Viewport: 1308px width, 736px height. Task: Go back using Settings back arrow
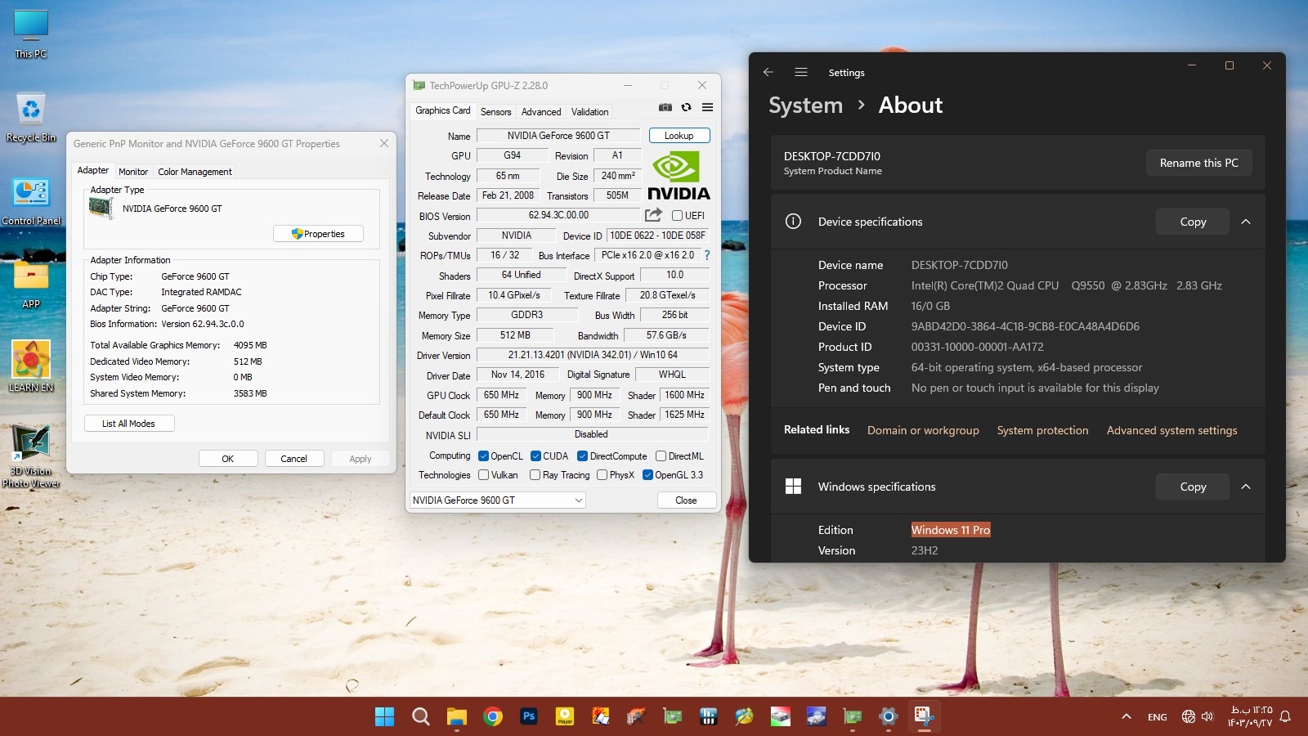768,72
